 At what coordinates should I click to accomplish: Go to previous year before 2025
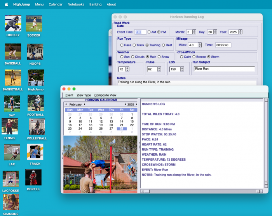(x=125, y=104)
